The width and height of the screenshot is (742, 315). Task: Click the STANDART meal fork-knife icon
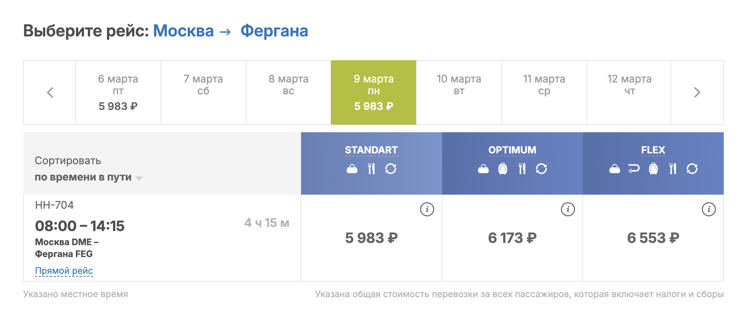[371, 169]
